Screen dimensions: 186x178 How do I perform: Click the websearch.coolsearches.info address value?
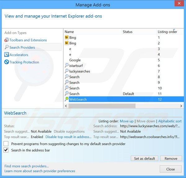[x=150, y=137]
